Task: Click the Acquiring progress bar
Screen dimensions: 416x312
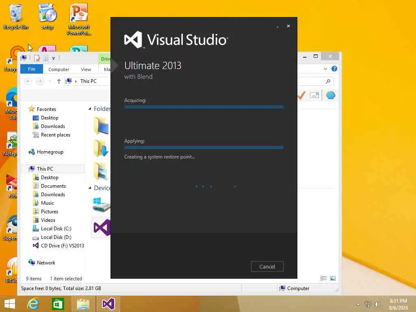Action: coord(204,107)
